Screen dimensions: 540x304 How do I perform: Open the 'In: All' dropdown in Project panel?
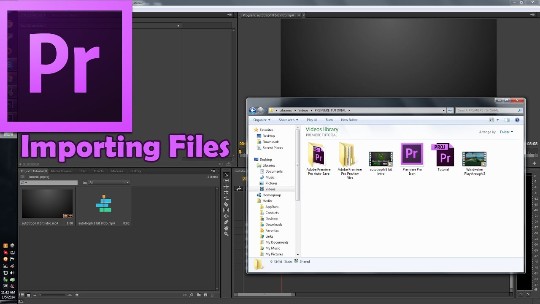[x=109, y=182]
